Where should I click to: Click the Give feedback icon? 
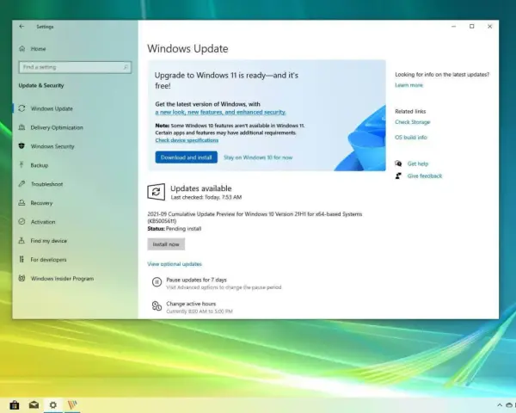[x=398, y=176]
